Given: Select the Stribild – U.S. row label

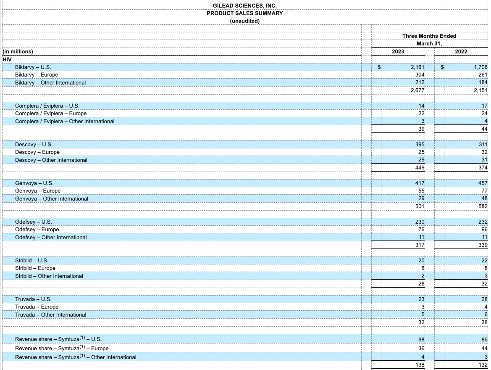Looking at the screenshot, I should point(32,261).
